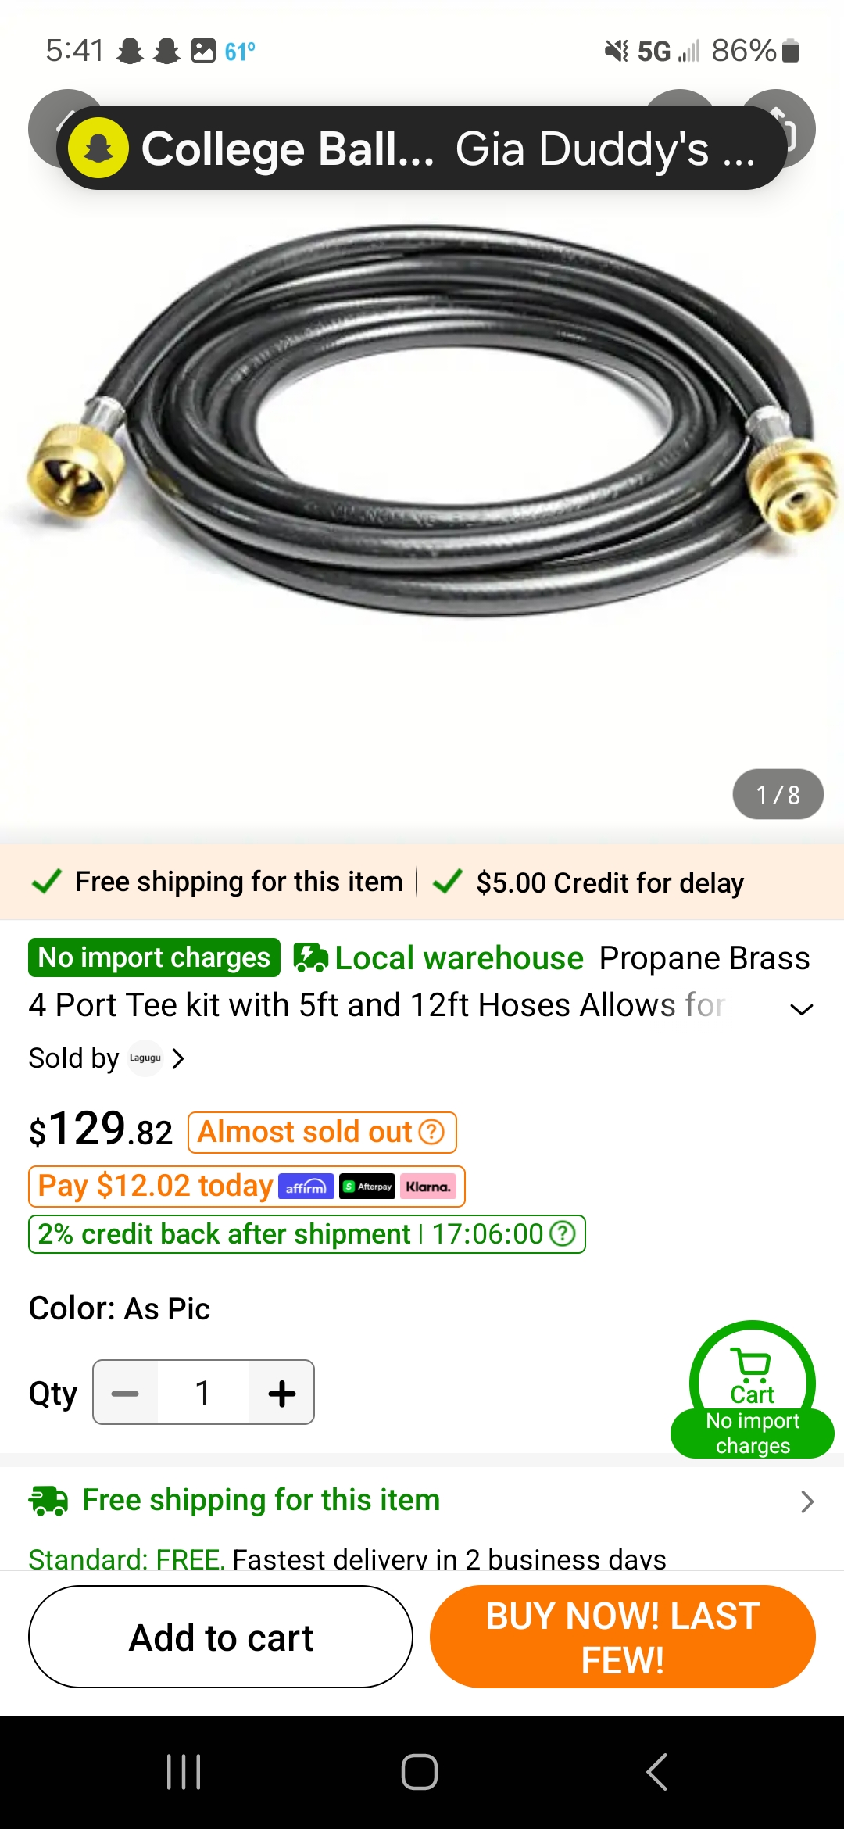Expand the full product title with chevron
Image resolution: width=844 pixels, height=1829 pixels.
click(x=802, y=1009)
